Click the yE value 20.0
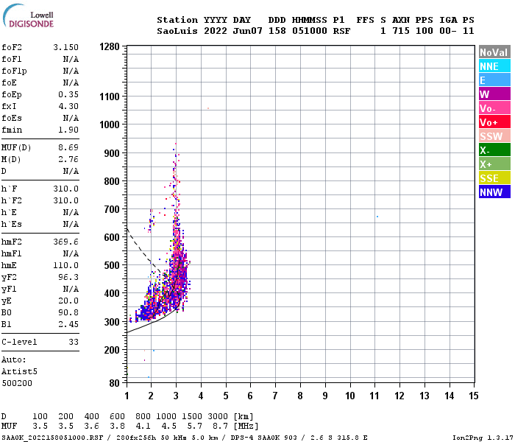The width and height of the screenshot is (515, 442). [x=68, y=301]
